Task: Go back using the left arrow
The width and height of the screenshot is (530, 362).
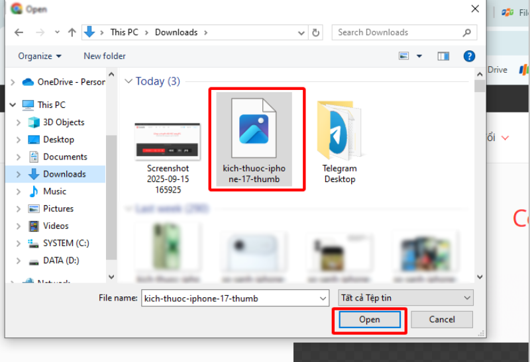Action: 19,32
